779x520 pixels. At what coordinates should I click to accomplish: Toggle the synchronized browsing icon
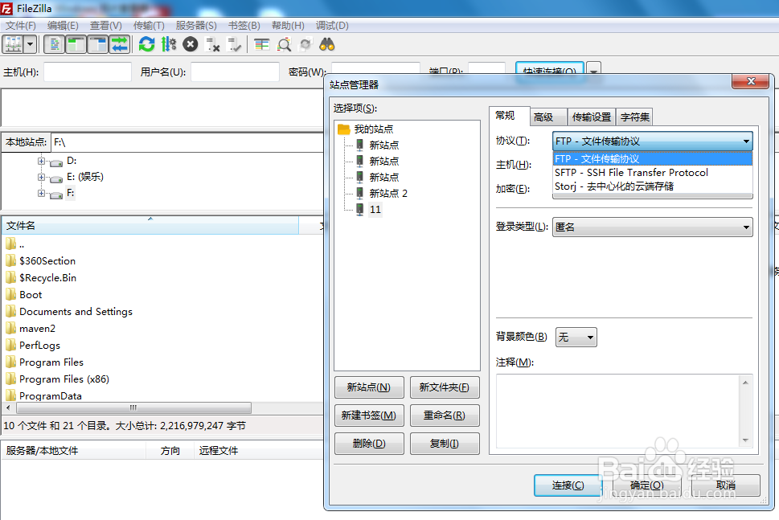click(305, 45)
